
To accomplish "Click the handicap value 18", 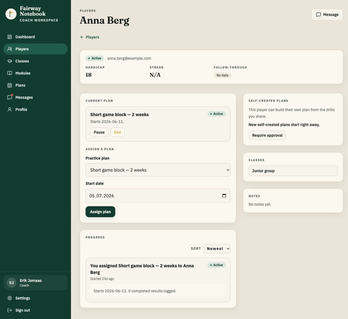I will click(x=88, y=75).
